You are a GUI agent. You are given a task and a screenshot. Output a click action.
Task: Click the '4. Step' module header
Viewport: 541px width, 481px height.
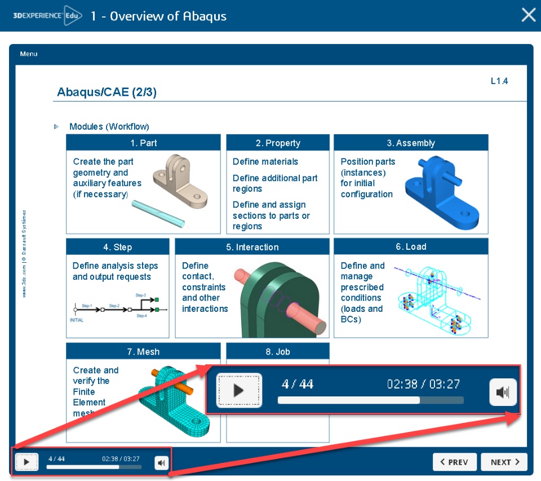[118, 247]
